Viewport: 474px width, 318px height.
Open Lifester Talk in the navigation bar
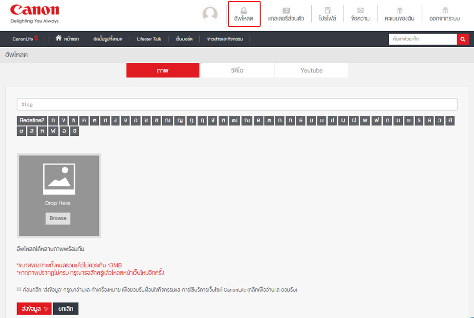(149, 39)
